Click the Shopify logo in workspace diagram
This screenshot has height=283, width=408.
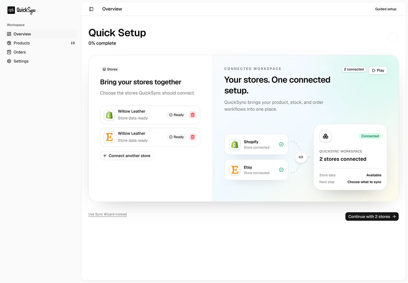pos(235,144)
